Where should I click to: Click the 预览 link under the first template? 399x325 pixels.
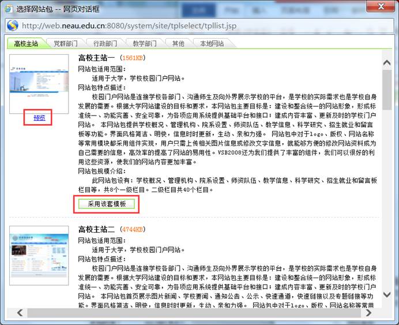pyautogui.click(x=39, y=117)
